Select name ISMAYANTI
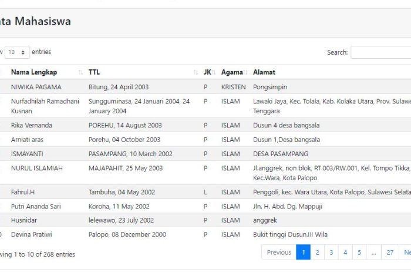This screenshot has width=411, height=273. [27, 154]
